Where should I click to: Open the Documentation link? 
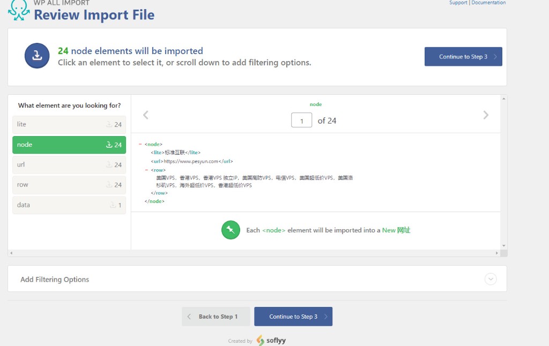[488, 3]
